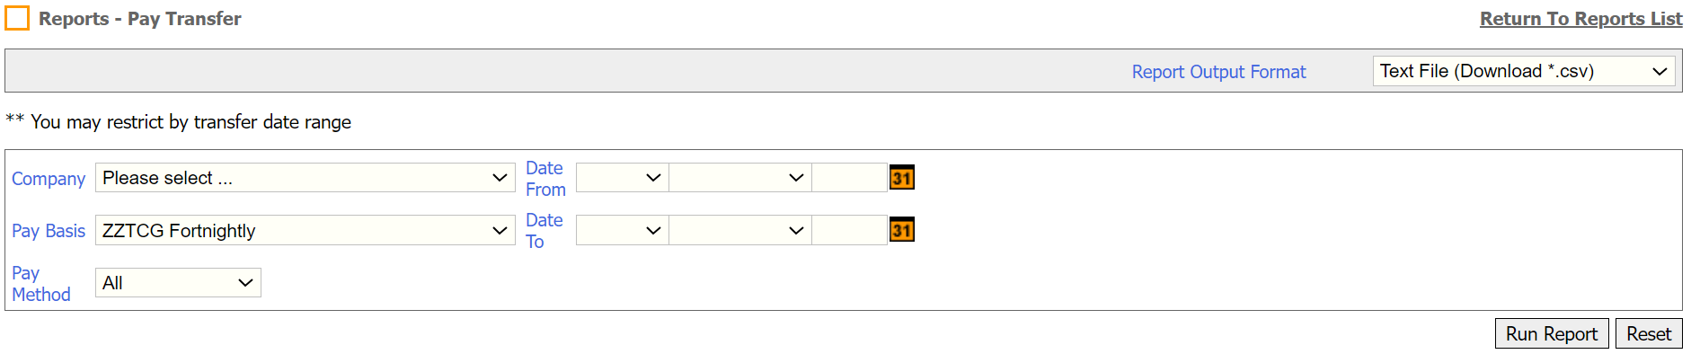
Task: Open the Date To month dropdown
Action: (740, 230)
